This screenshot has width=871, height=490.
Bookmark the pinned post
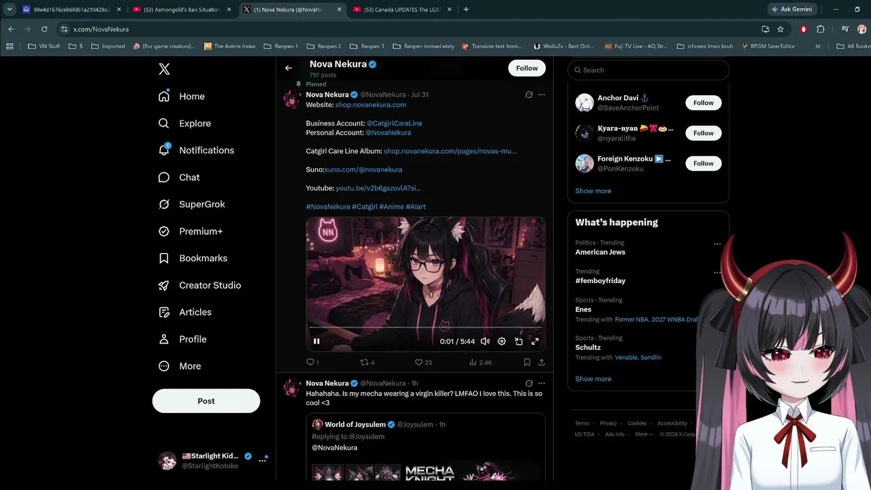tap(527, 363)
